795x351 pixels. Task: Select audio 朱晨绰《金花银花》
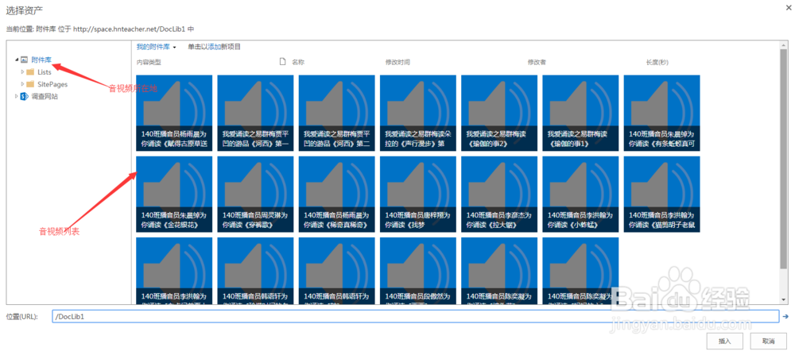(174, 194)
